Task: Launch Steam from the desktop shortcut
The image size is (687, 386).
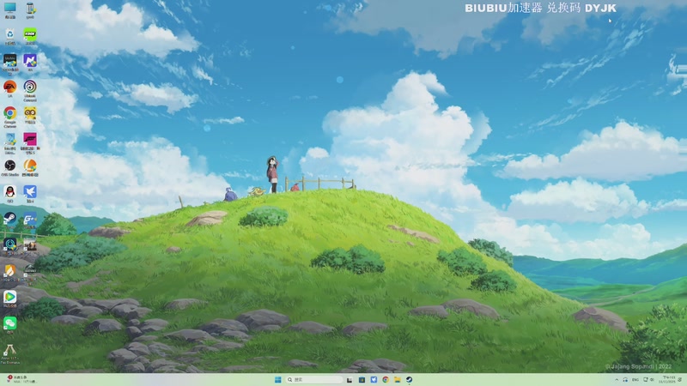Action: click(x=9, y=220)
